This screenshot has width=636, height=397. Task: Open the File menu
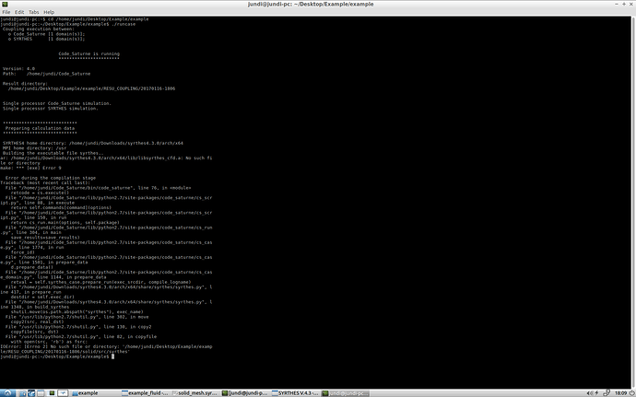tap(6, 12)
